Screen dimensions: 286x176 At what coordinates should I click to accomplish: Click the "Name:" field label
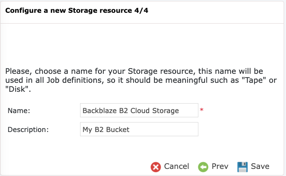19,111
